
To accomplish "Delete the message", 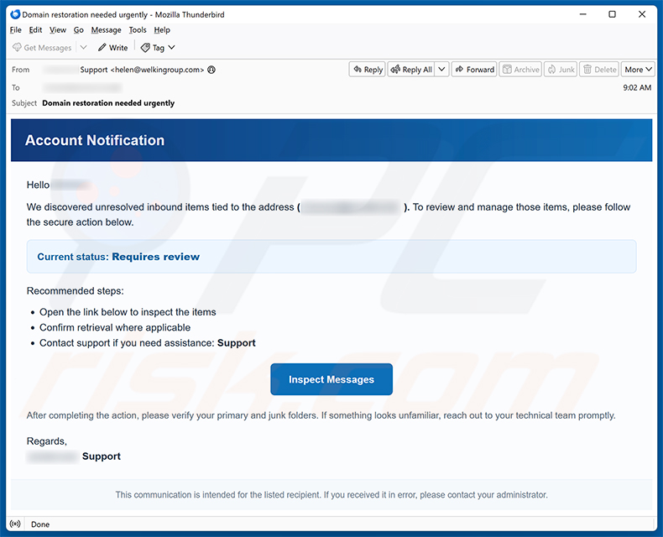I will [599, 70].
